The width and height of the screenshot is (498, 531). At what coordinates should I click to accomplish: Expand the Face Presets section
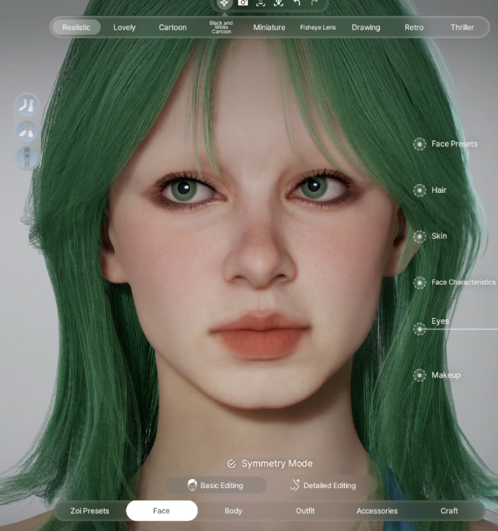coord(419,144)
